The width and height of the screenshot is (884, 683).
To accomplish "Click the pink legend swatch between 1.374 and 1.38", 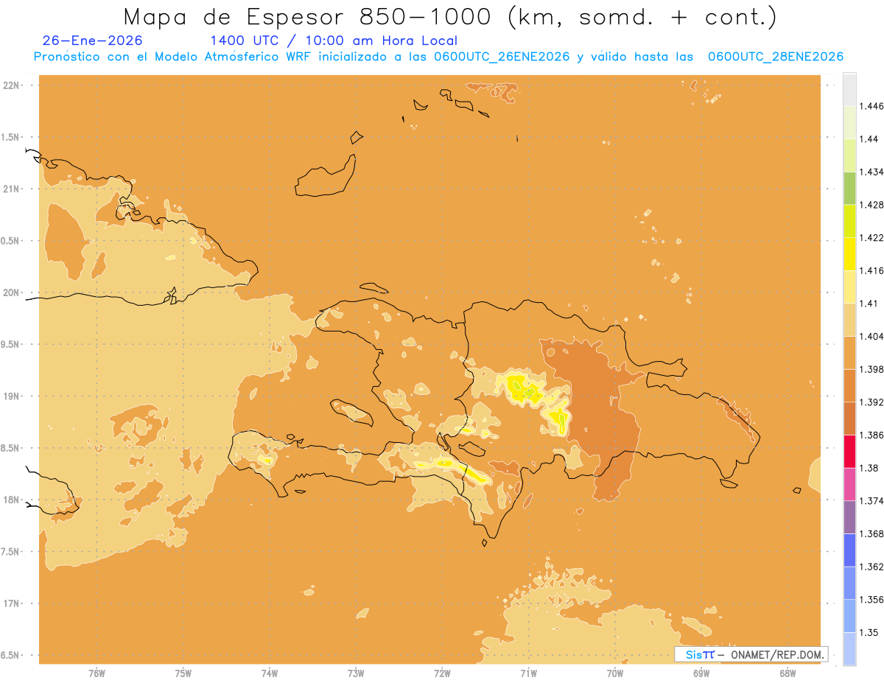I will click(x=849, y=485).
